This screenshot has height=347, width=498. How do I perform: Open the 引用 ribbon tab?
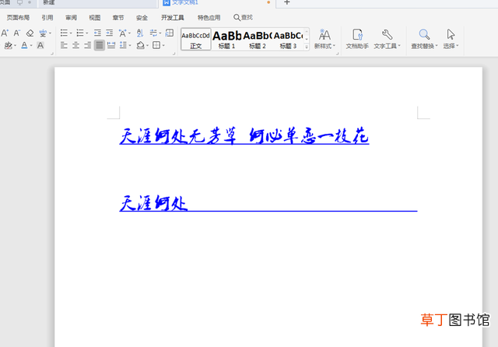pos(47,18)
